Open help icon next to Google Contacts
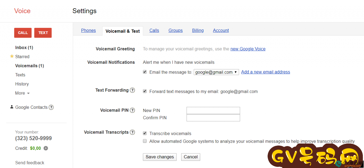The image size is (364, 168). [x=51, y=107]
